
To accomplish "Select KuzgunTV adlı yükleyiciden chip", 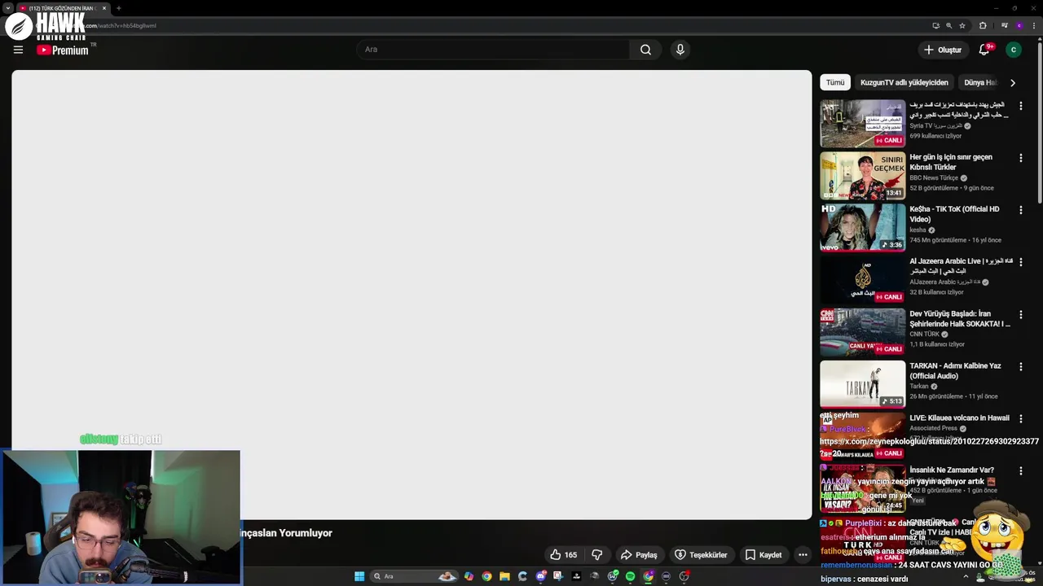I will (904, 82).
